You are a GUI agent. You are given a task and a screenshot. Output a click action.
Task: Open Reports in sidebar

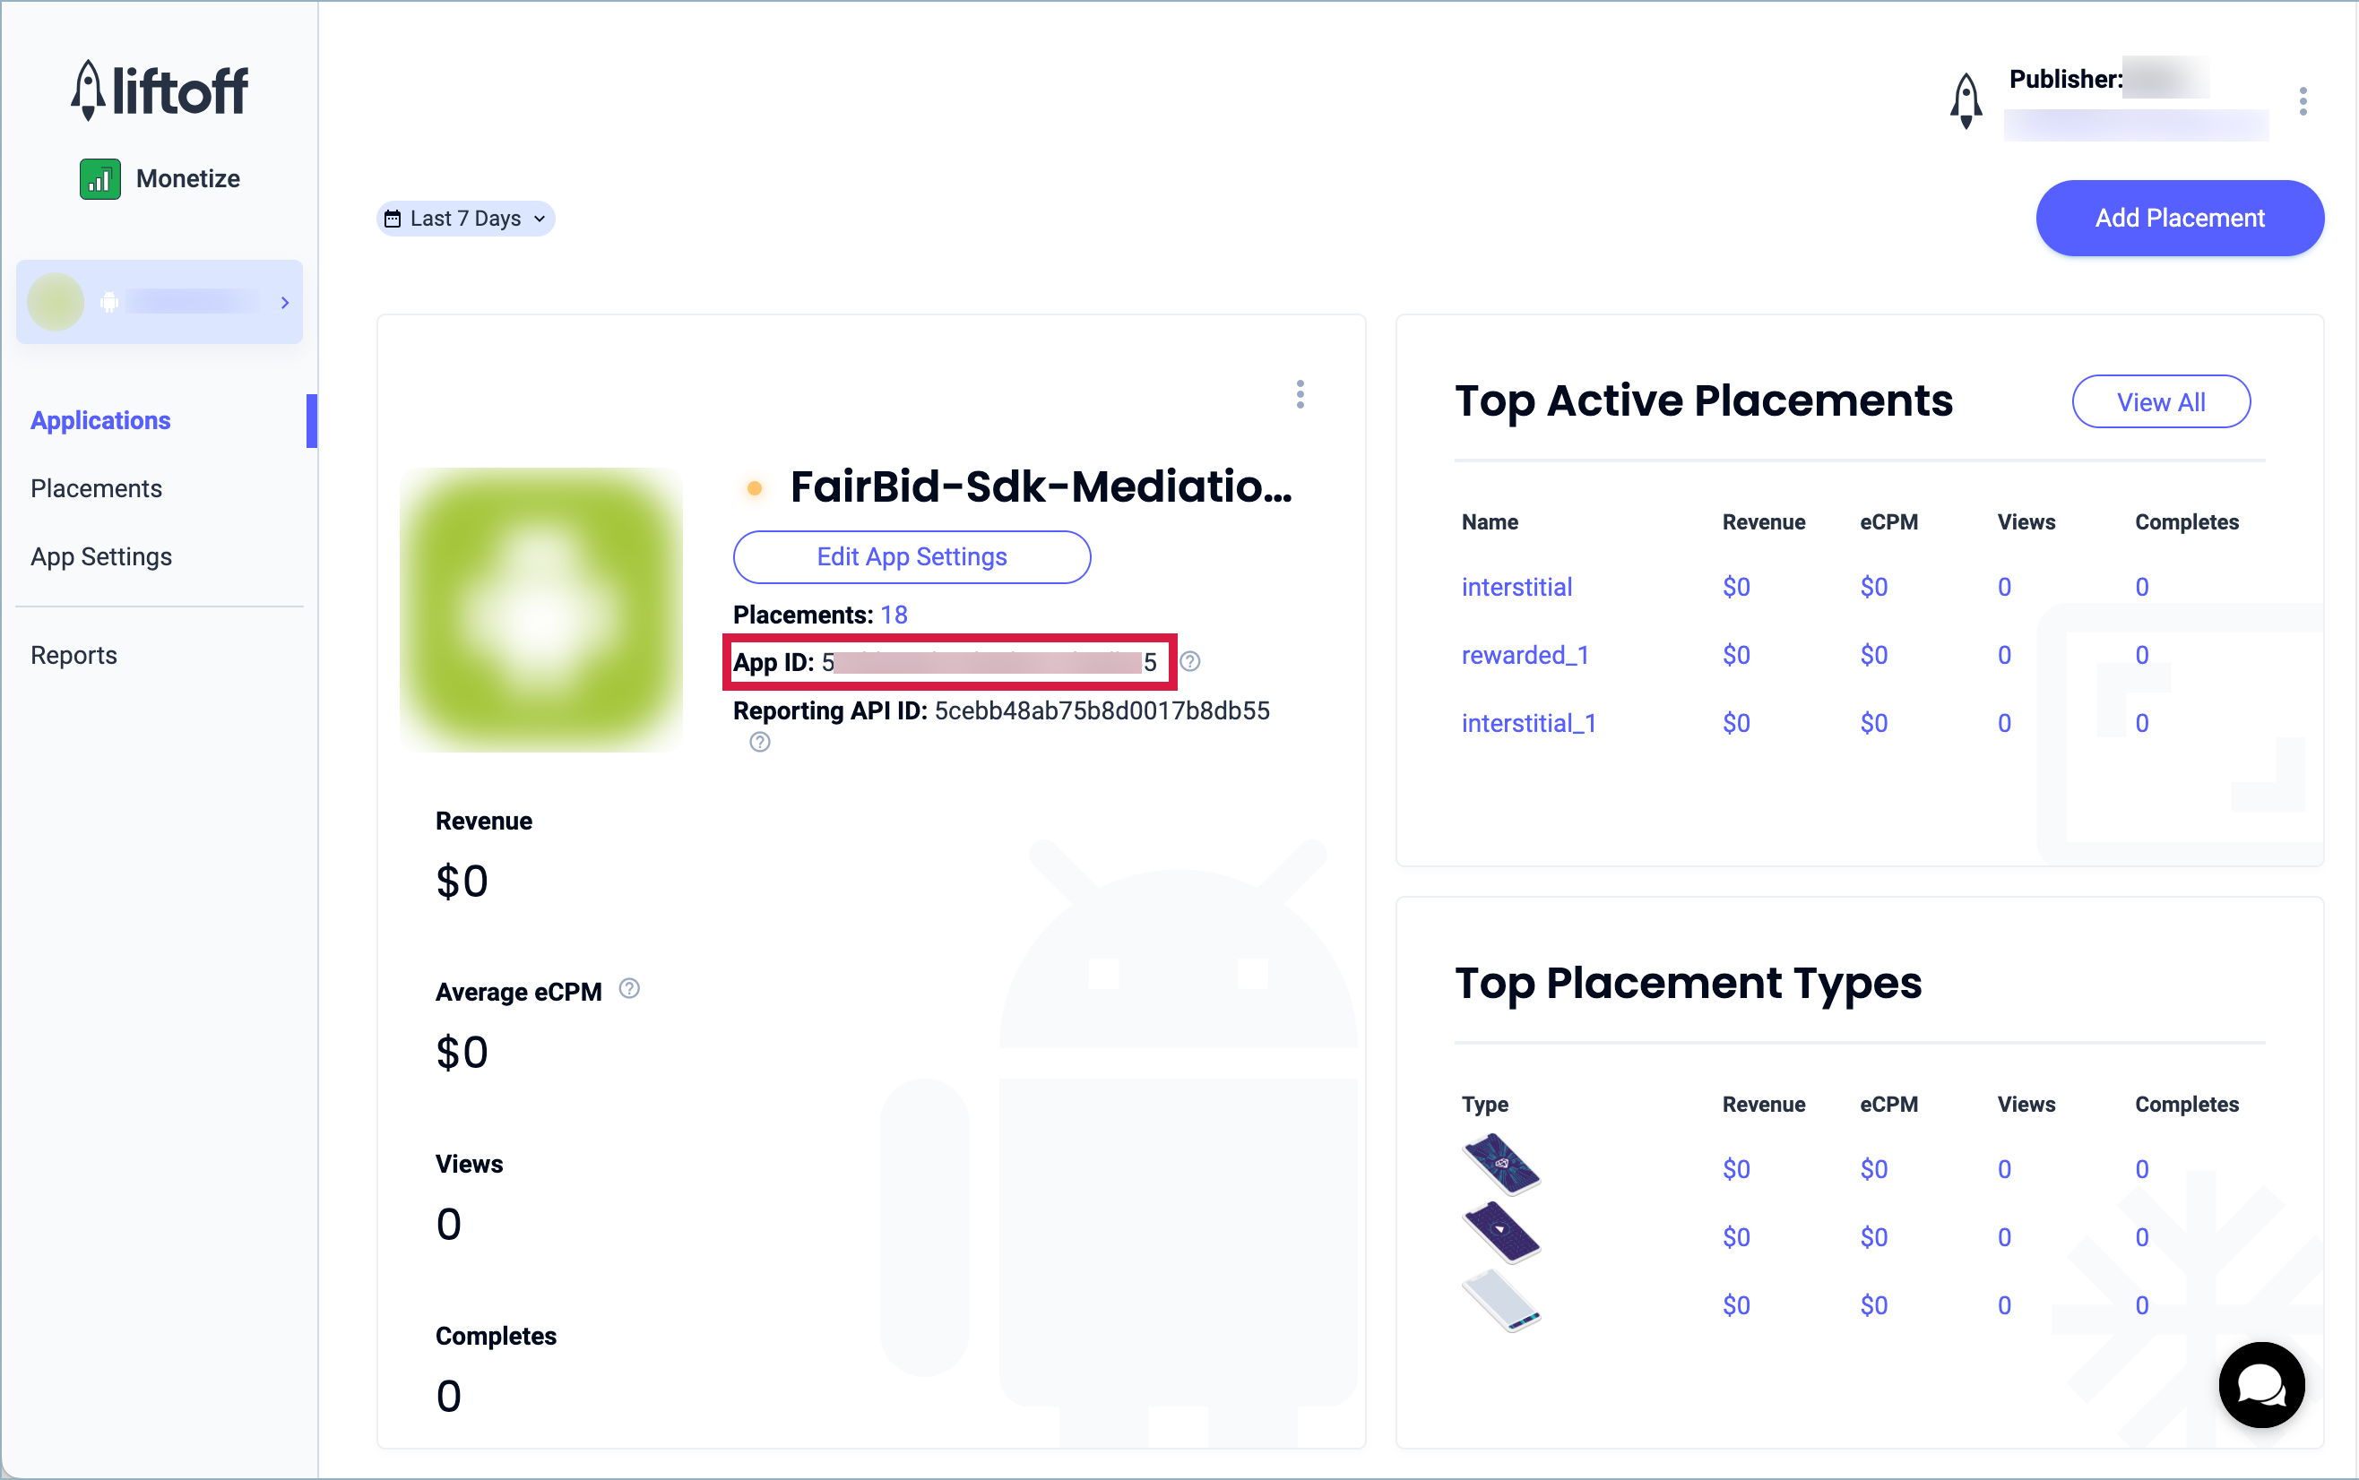tap(74, 656)
